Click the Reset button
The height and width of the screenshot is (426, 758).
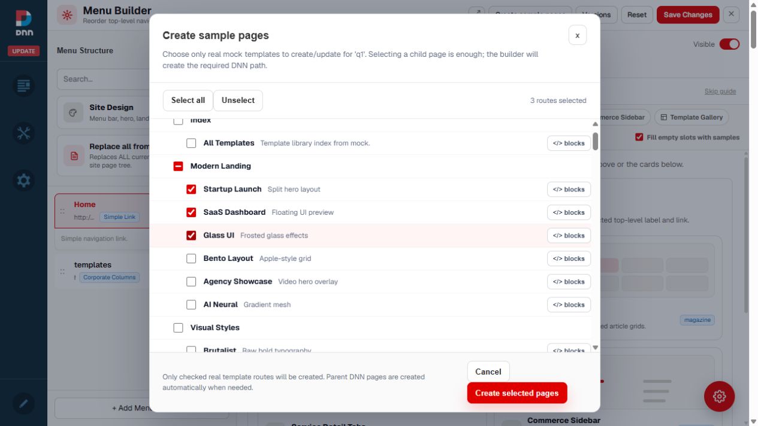[637, 15]
